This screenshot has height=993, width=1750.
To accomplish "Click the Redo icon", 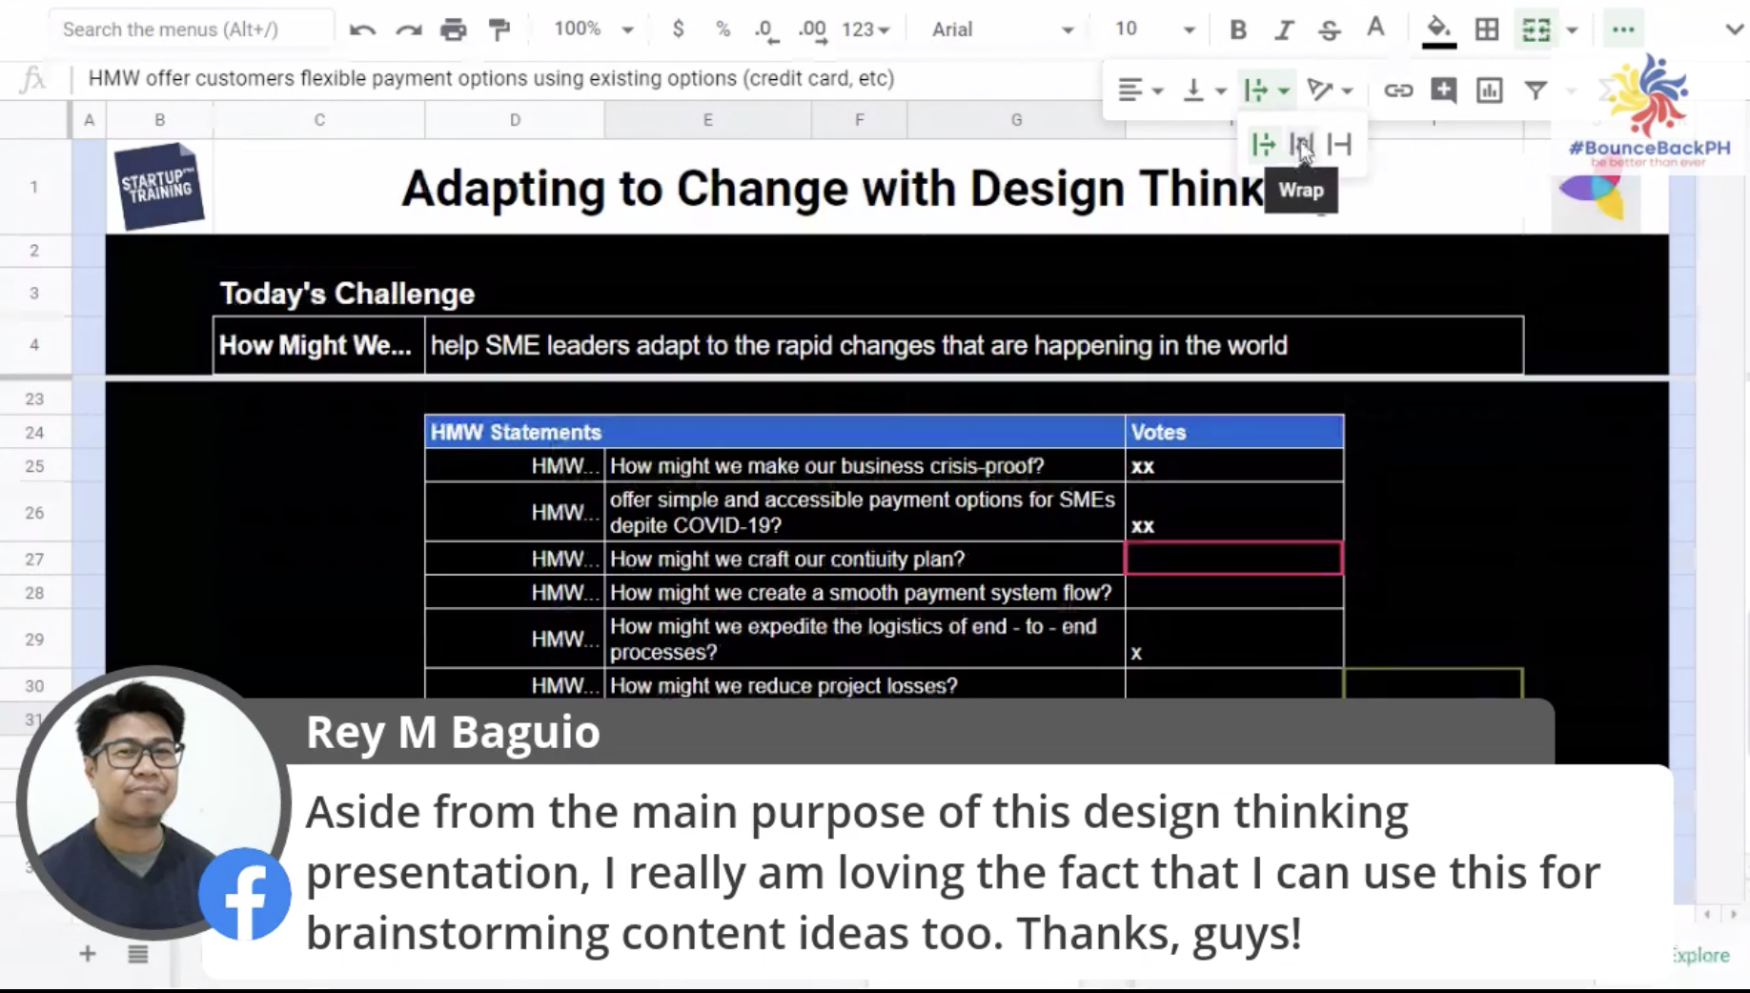I will pos(408,30).
